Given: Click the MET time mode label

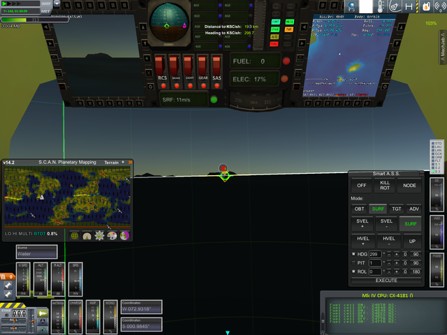Looking at the screenshot, I should pos(45,11).
